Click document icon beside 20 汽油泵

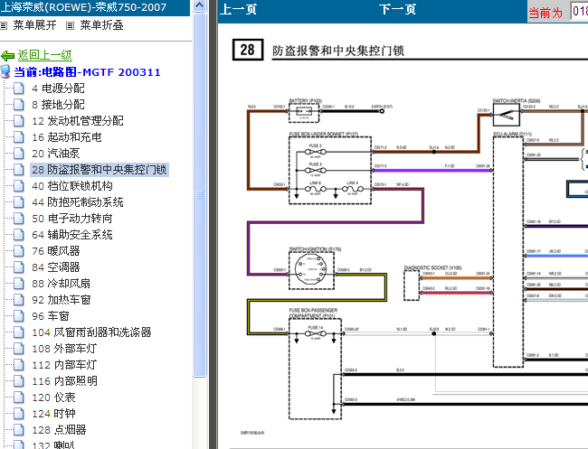pos(19,154)
